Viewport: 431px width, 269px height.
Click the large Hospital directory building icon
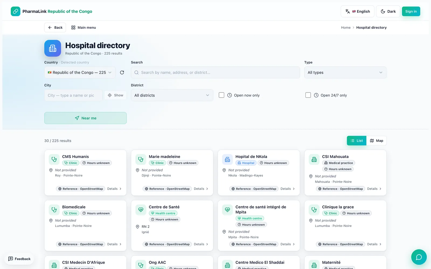53,48
